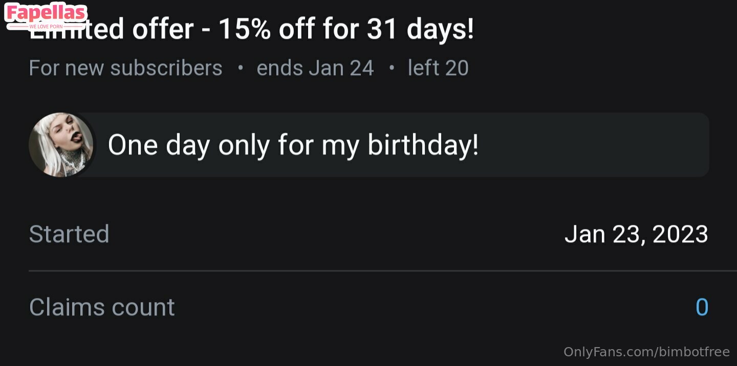Click the profile avatar thumbnail
The height and width of the screenshot is (366, 737).
pyautogui.click(x=61, y=145)
